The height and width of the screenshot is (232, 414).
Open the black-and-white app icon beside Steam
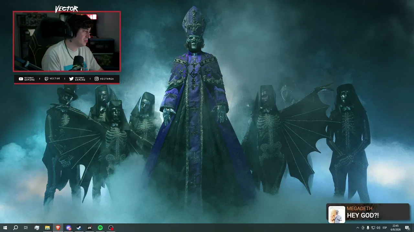click(90, 228)
